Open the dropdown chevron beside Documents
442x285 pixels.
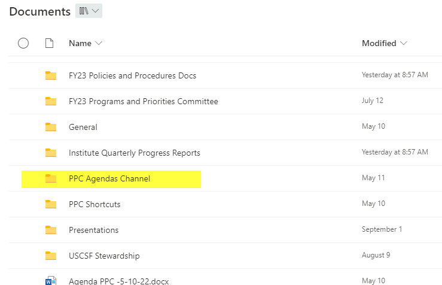tap(96, 11)
